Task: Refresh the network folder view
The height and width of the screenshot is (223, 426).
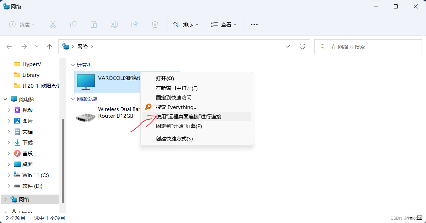Action: point(302,46)
